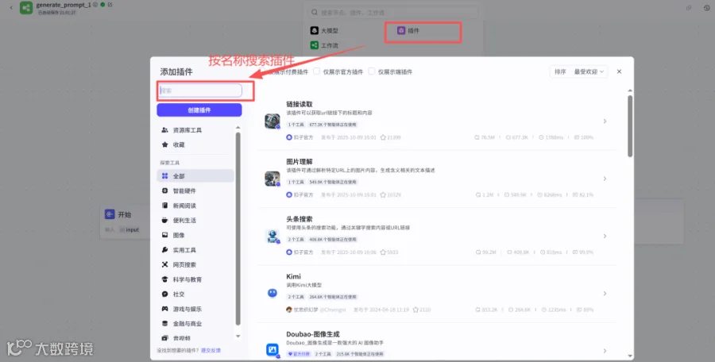Click the background node search box
This screenshot has width=715, height=362.
coord(393,13)
